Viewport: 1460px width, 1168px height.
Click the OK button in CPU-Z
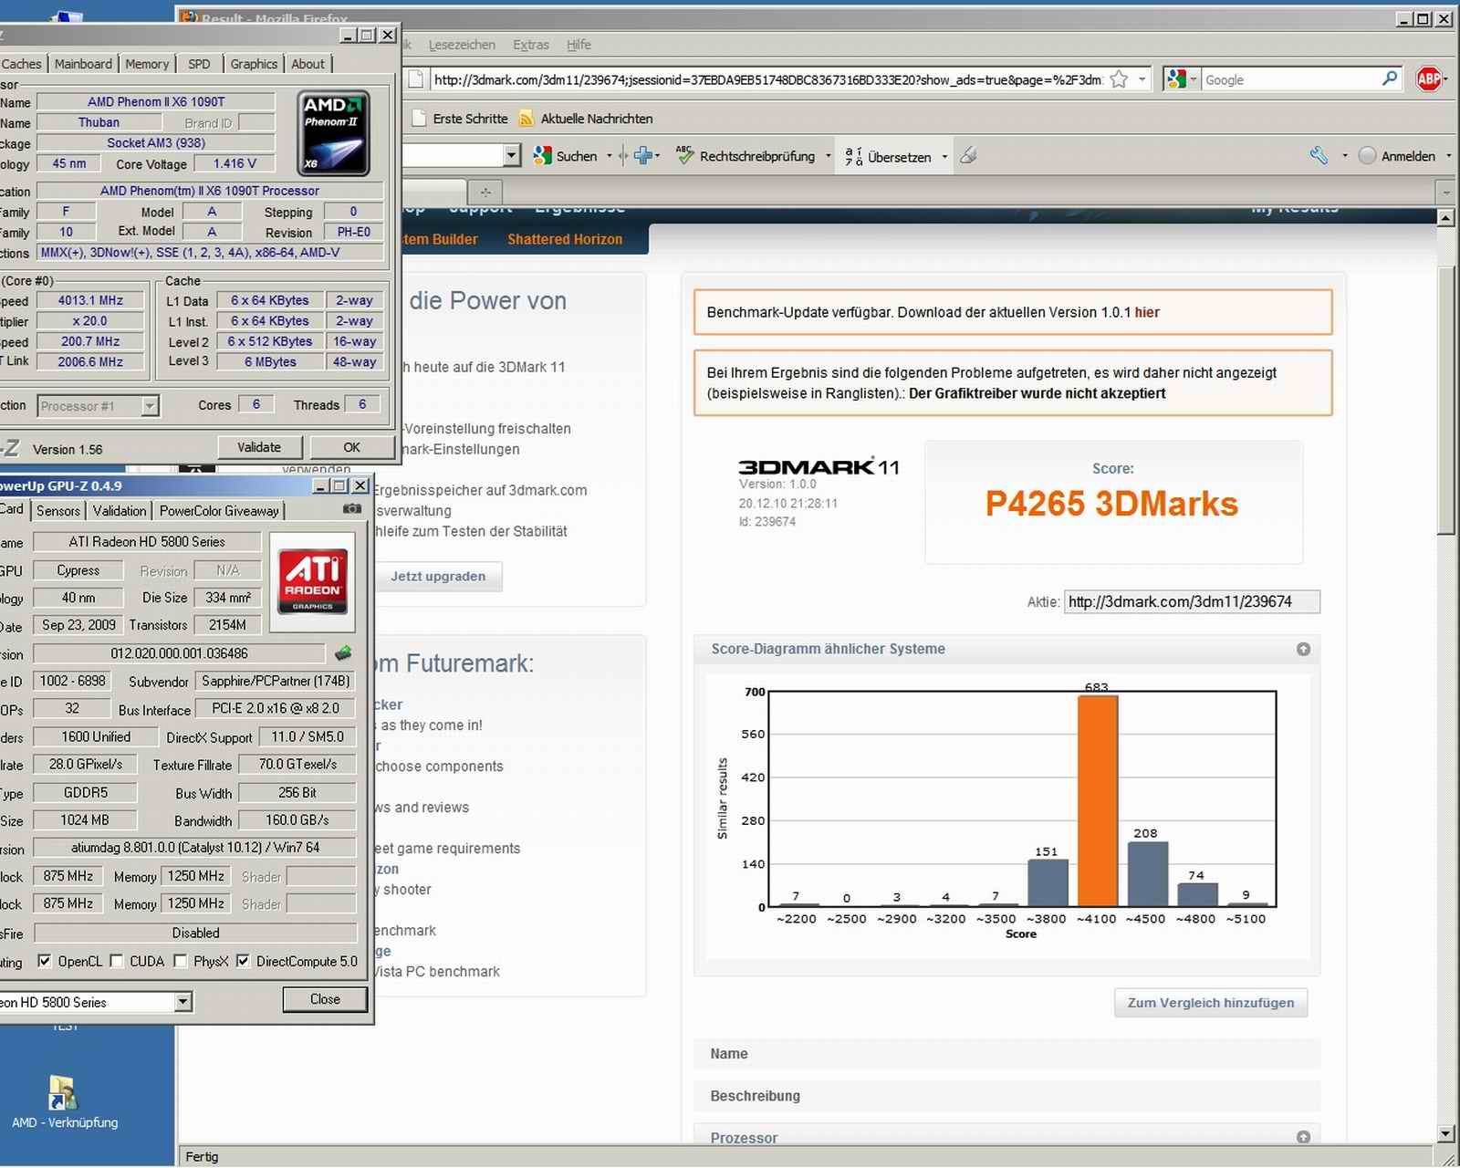[x=352, y=447]
